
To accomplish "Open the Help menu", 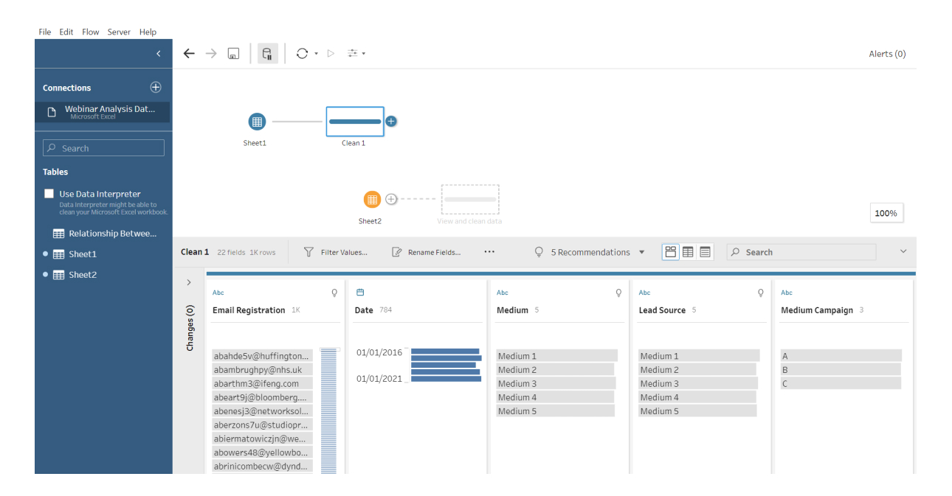I will (x=148, y=32).
